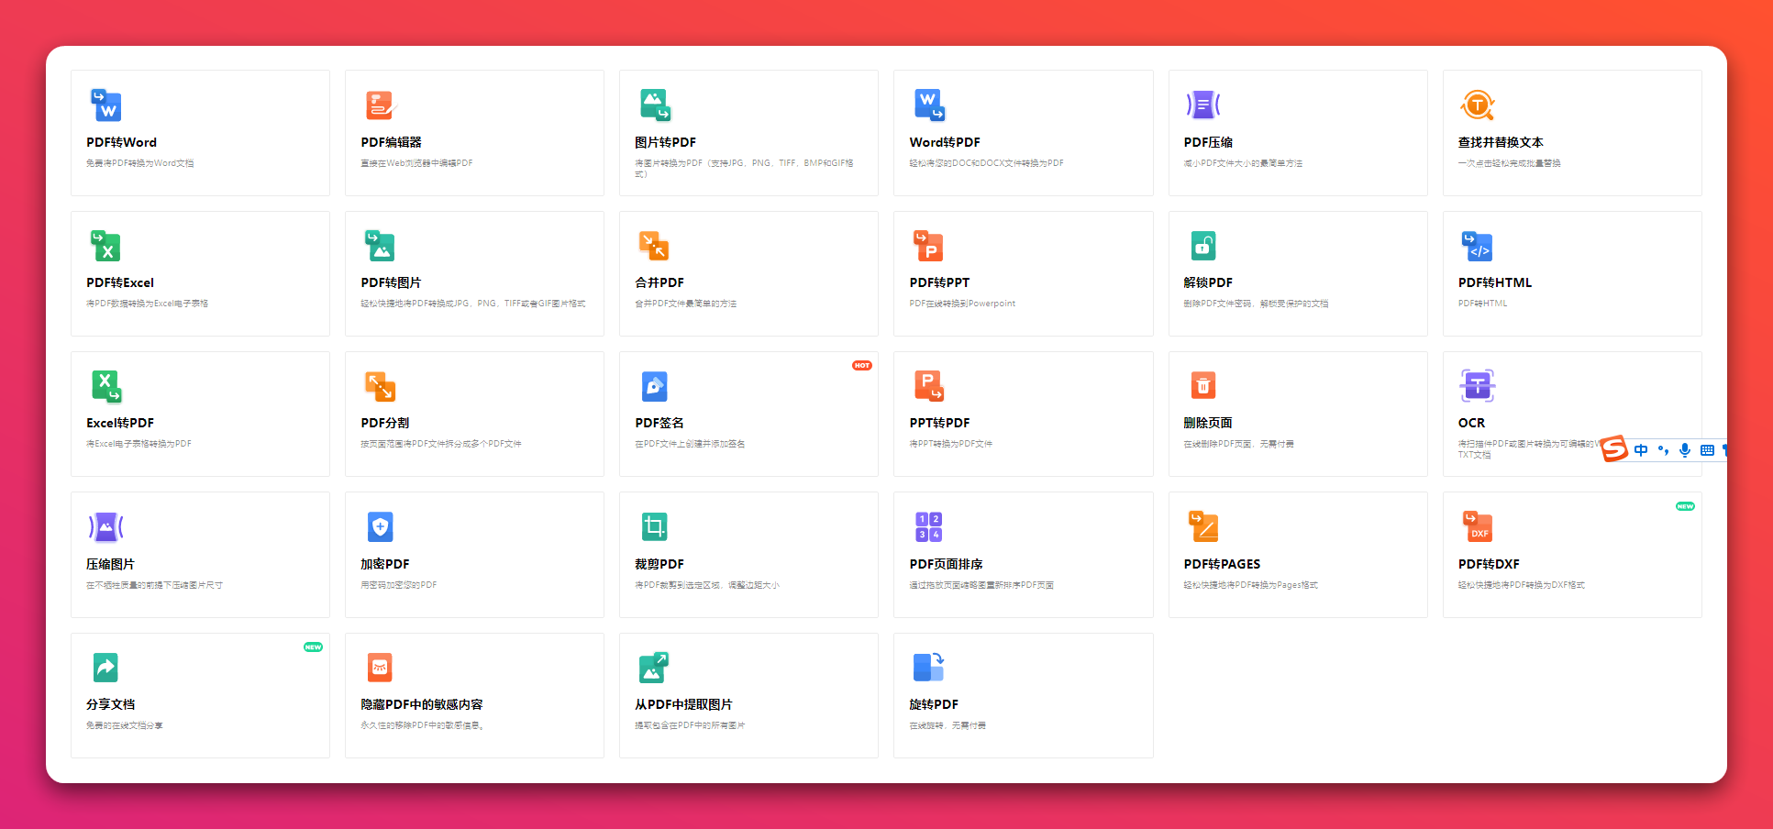Click the PDF转HTML title text
This screenshot has height=829, width=1773.
coord(1494,282)
